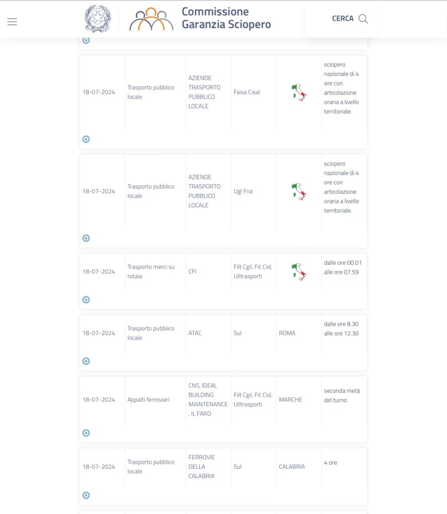
Task: Expand details icon below Ferrovie della Calabria row
Action: [x=86, y=495]
